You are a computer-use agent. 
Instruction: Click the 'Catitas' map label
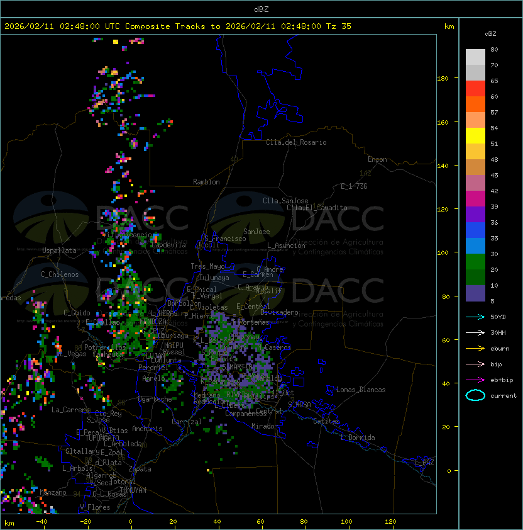pos(326,421)
